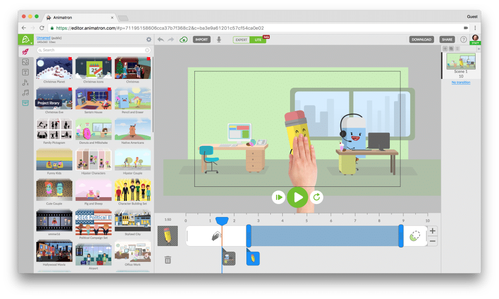This screenshot has height=299, width=499.
Task: Click the cloud upload save icon
Action: [x=183, y=40]
